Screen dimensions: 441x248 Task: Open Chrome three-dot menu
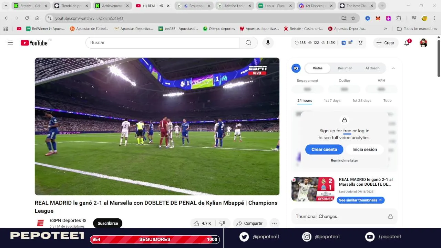[434, 18]
